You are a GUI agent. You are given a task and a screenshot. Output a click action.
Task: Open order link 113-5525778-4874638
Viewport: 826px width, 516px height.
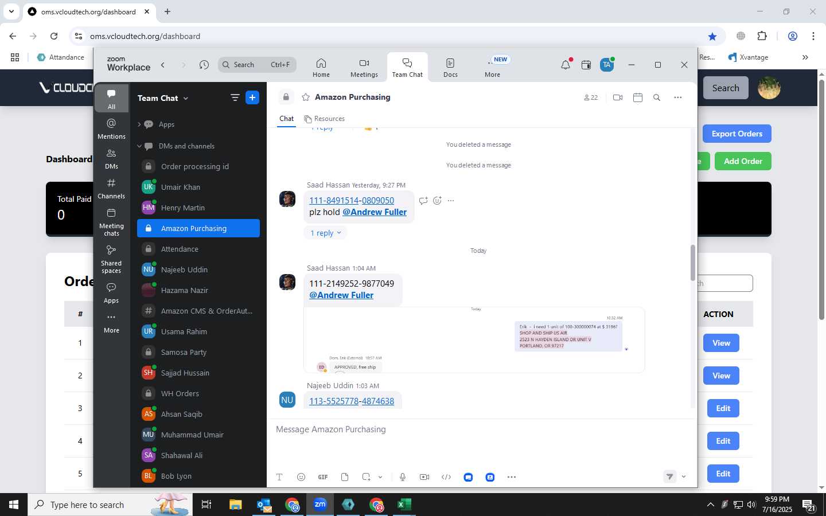(x=352, y=401)
